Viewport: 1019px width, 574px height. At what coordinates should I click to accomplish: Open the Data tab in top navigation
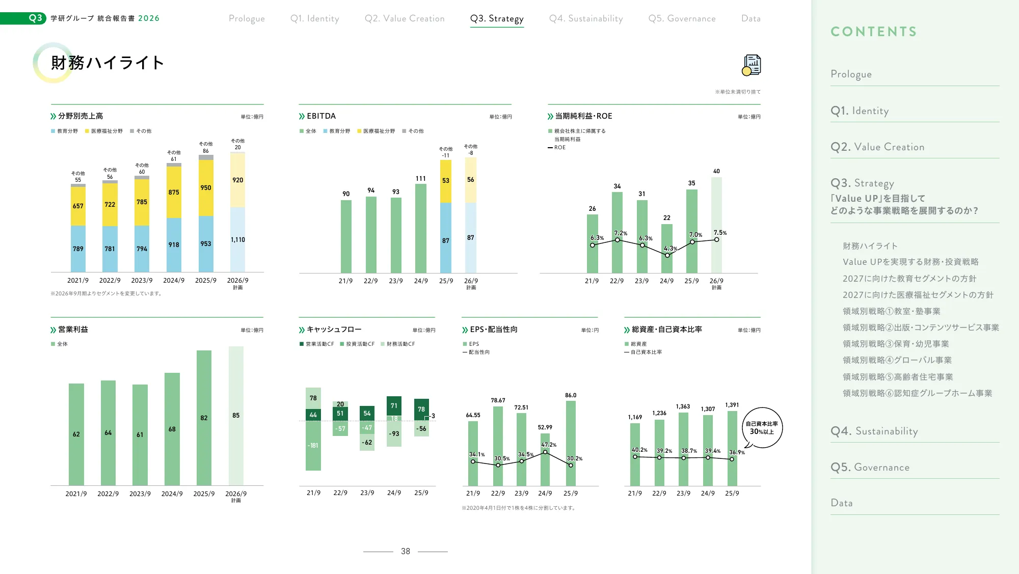[751, 19]
